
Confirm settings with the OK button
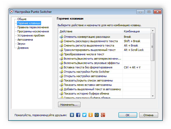click(128, 115)
